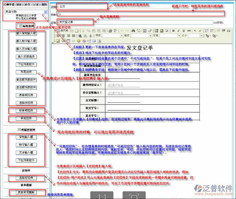Click the 表单常用模版 button
This screenshot has width=236, height=199.
pyautogui.click(x=26, y=193)
